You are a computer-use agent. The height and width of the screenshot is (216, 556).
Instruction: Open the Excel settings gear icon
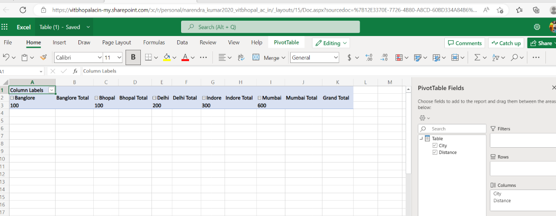click(537, 27)
